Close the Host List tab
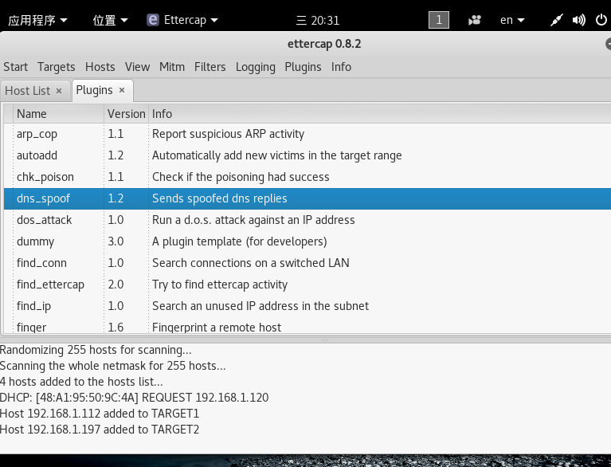This screenshot has width=611, height=467. (x=59, y=91)
